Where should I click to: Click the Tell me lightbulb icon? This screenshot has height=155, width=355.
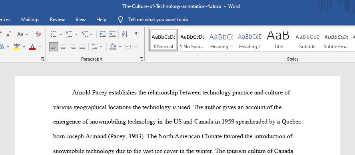tap(121, 20)
